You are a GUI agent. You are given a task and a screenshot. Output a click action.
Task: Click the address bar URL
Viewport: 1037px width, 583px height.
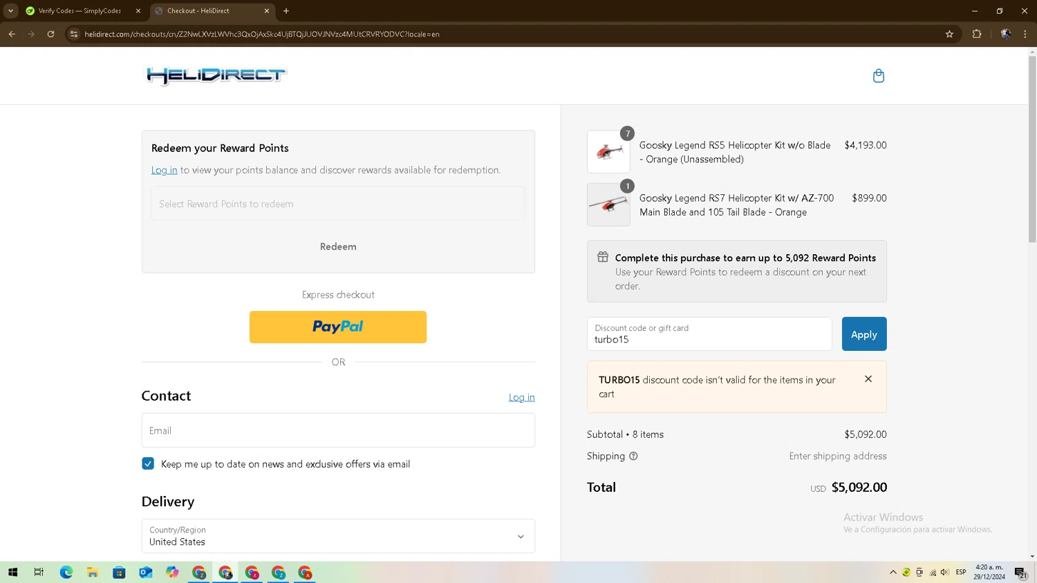click(262, 34)
